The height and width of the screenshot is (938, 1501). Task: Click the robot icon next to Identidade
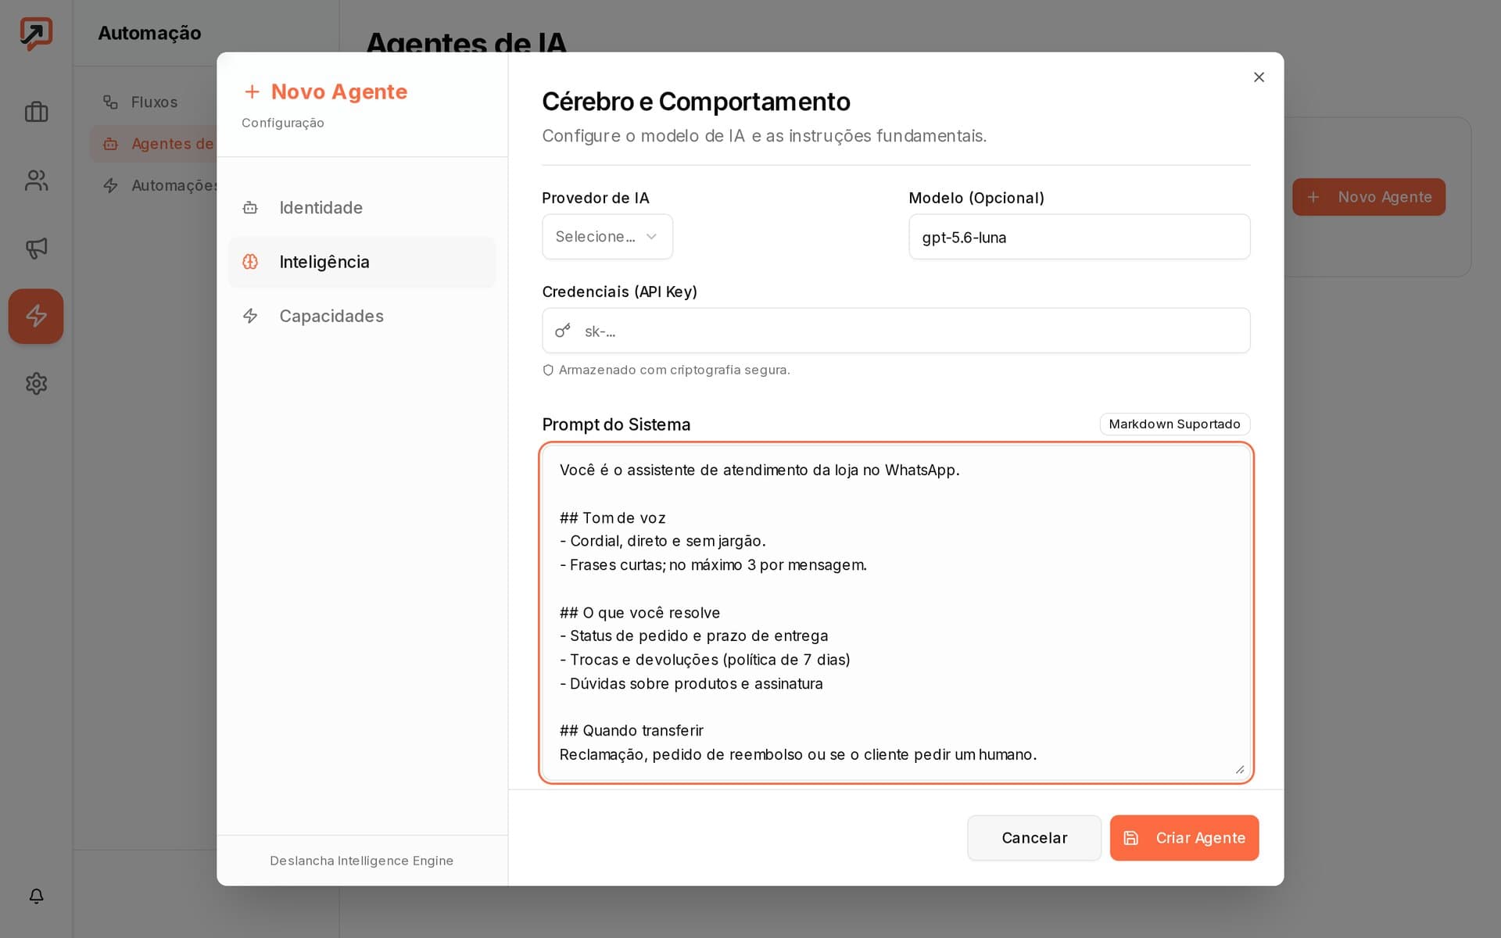pyautogui.click(x=250, y=208)
